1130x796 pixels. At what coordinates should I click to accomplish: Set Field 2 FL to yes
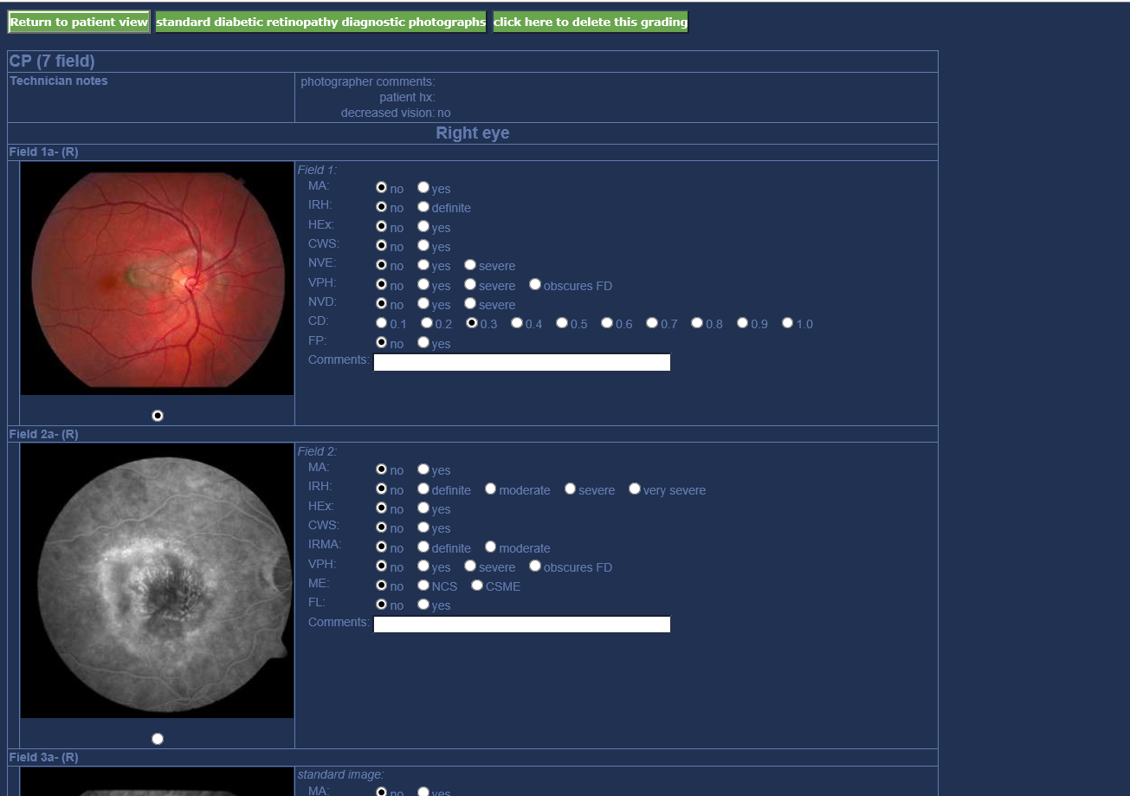coord(423,605)
